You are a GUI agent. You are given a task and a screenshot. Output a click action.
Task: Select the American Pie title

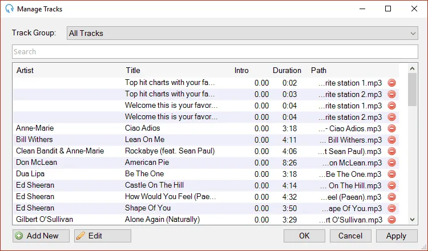click(147, 163)
